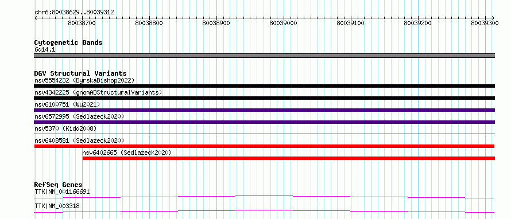This screenshot has height=219, width=511.
Task: Click ruler tick label 80039300
Action: [x=485, y=23]
